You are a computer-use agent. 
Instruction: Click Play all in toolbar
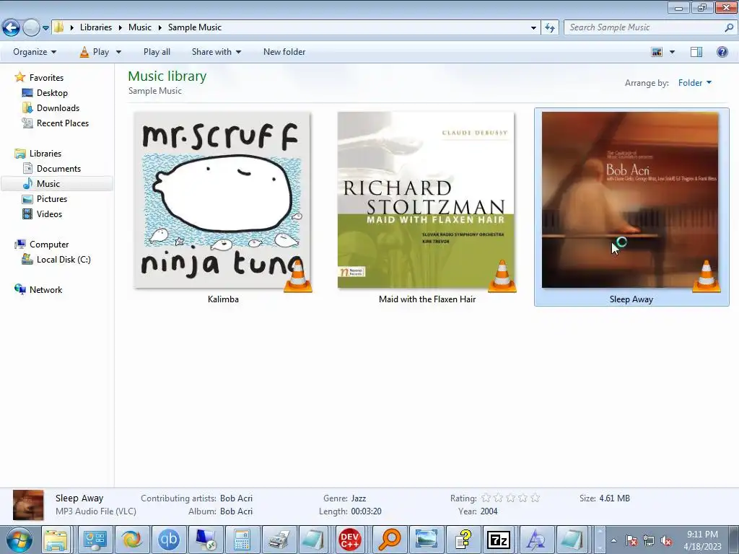click(157, 52)
